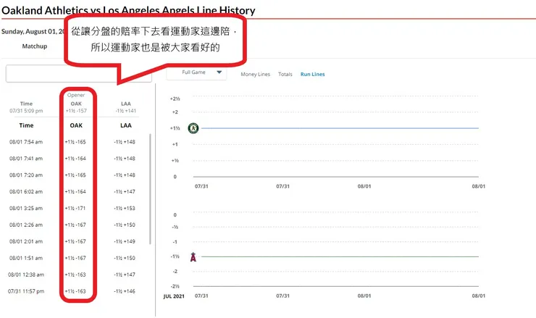Click the 07/31 11:57 pm time cell

pyautogui.click(x=26, y=291)
